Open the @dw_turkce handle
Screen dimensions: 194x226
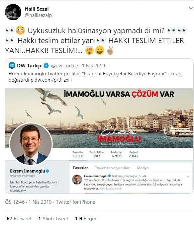tap(64, 66)
